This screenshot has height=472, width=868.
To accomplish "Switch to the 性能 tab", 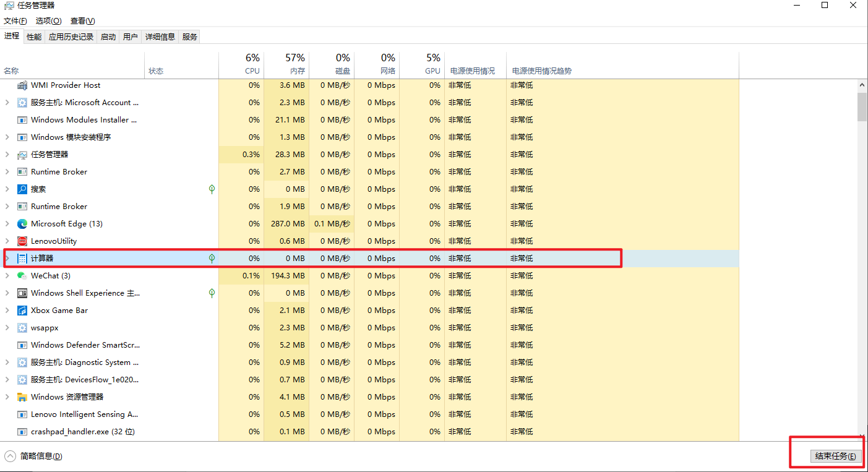I will point(34,37).
